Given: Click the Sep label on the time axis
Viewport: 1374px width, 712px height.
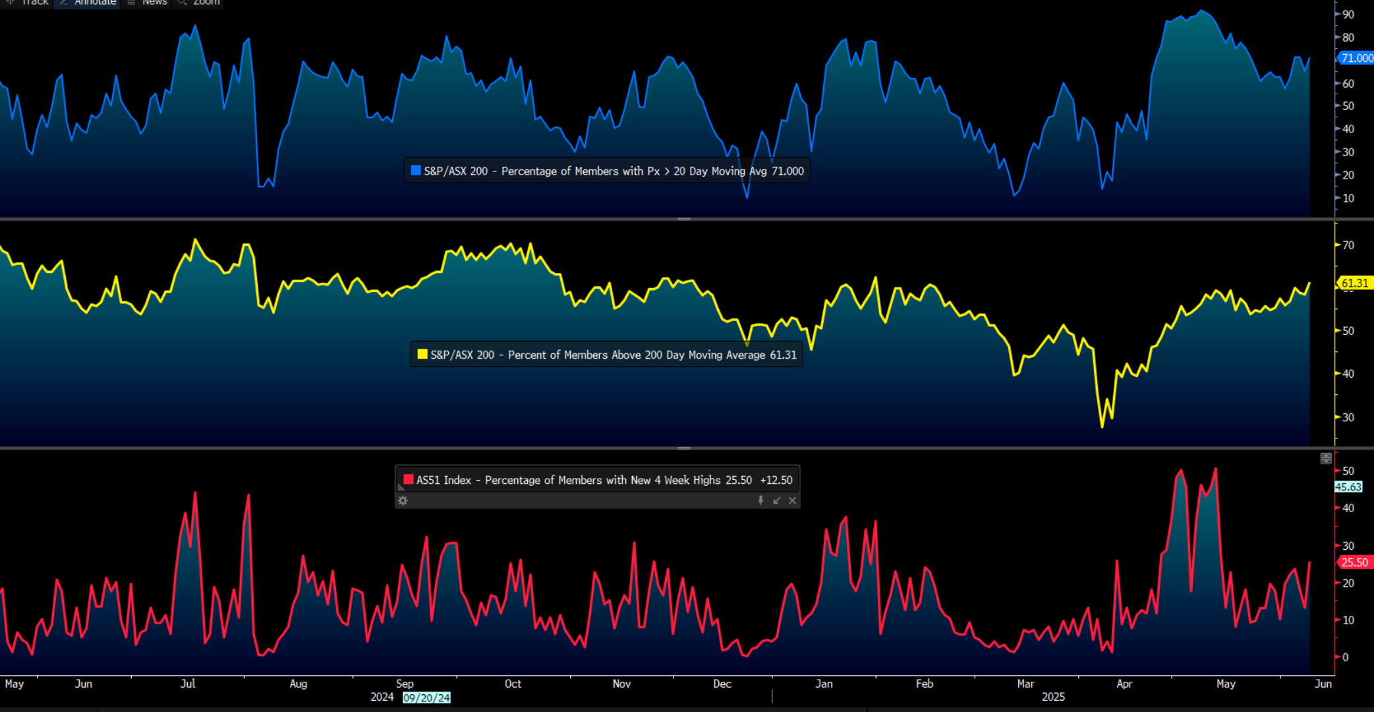Looking at the screenshot, I should pos(405,684).
